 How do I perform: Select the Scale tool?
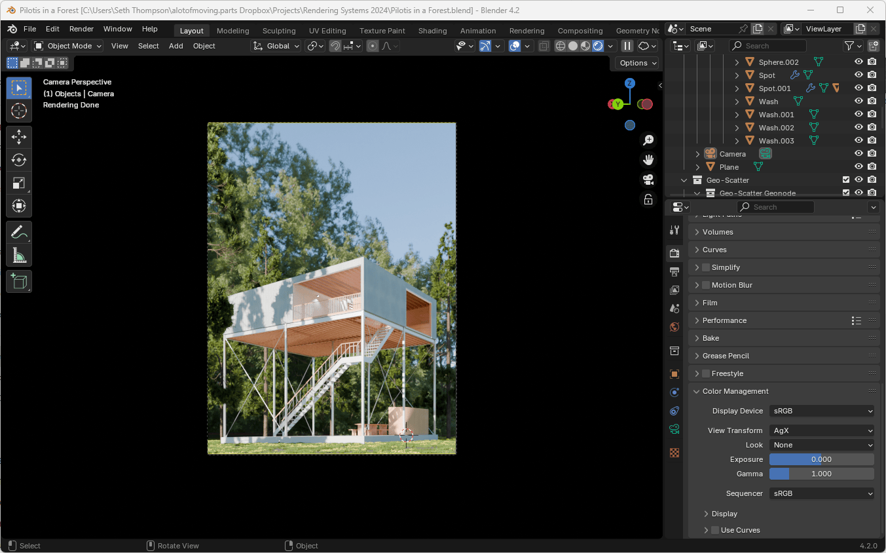coord(19,183)
